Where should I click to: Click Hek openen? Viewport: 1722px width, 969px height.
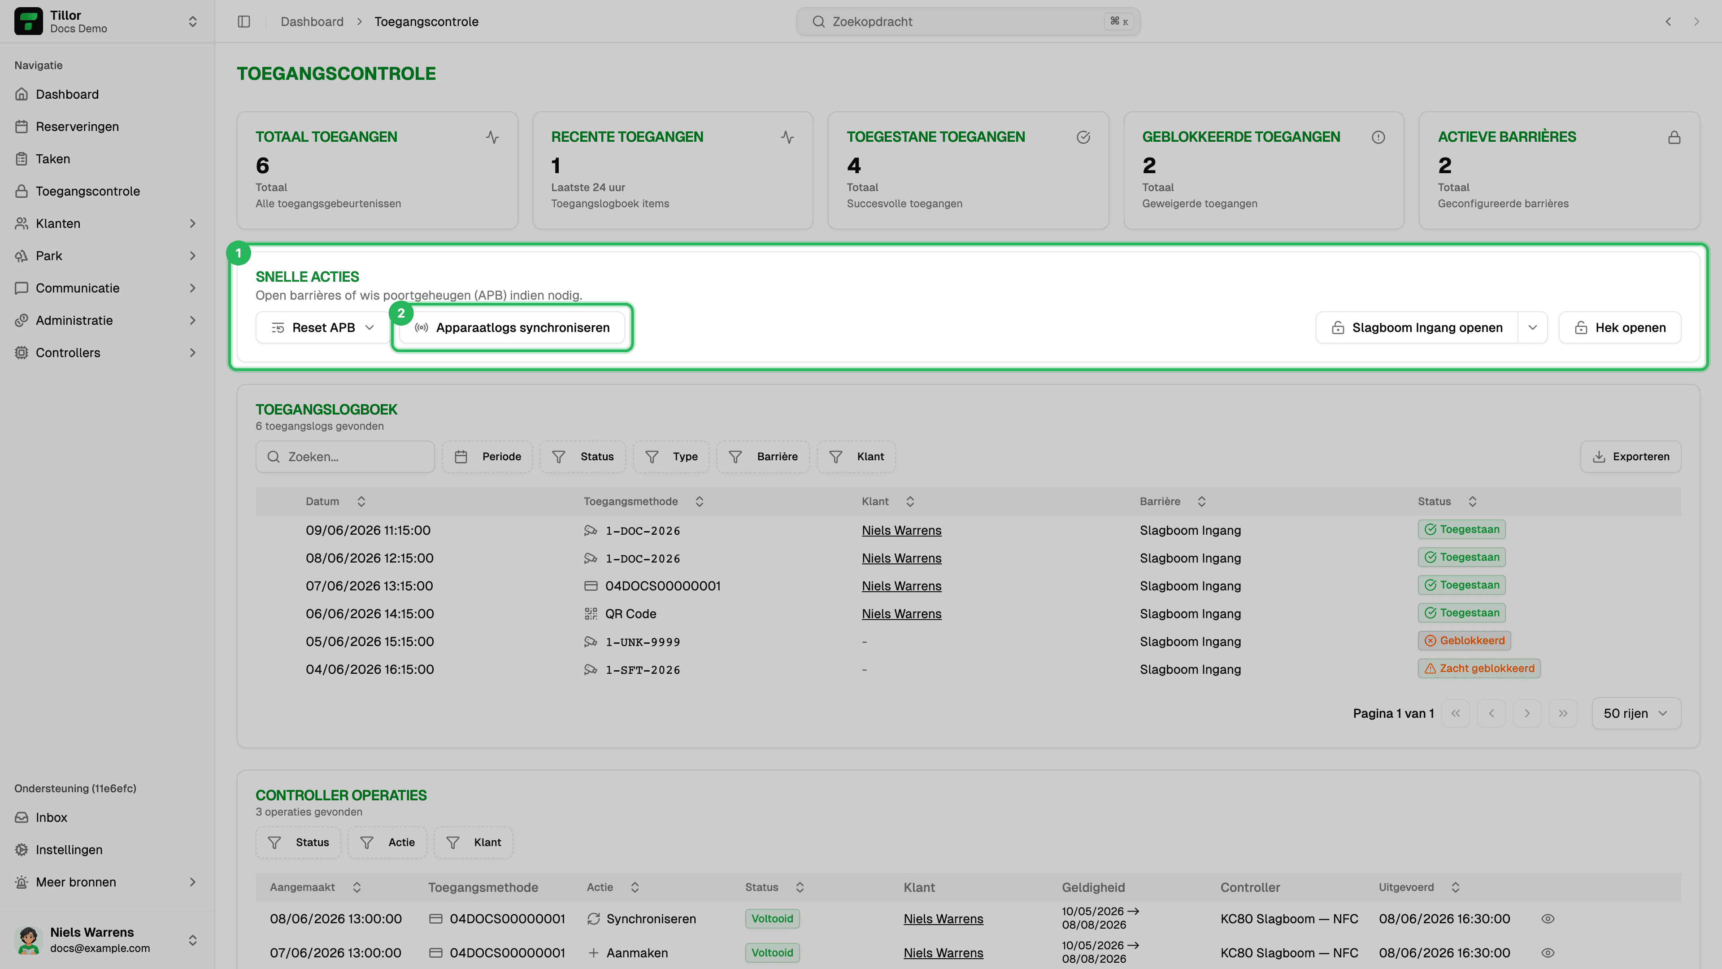[x=1620, y=327]
